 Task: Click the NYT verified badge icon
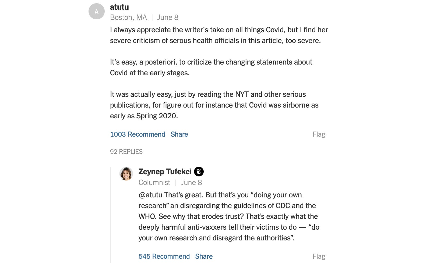coord(199,172)
